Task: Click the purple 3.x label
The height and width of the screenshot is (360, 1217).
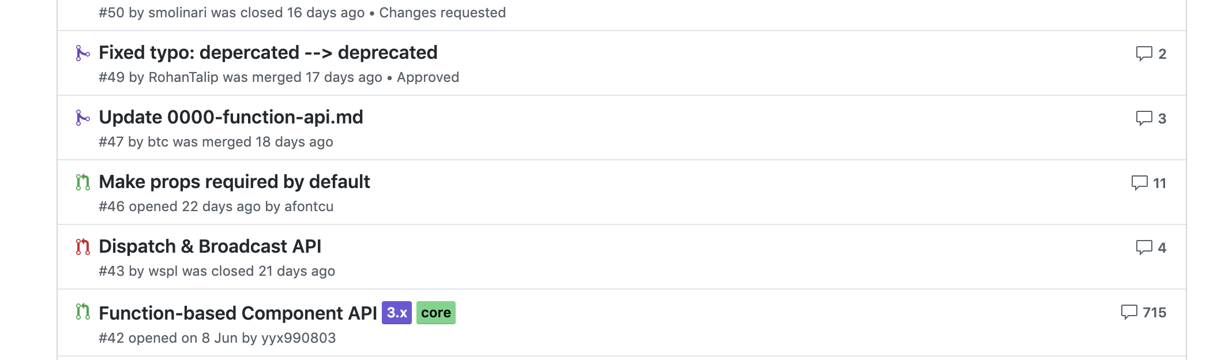Action: (x=397, y=312)
